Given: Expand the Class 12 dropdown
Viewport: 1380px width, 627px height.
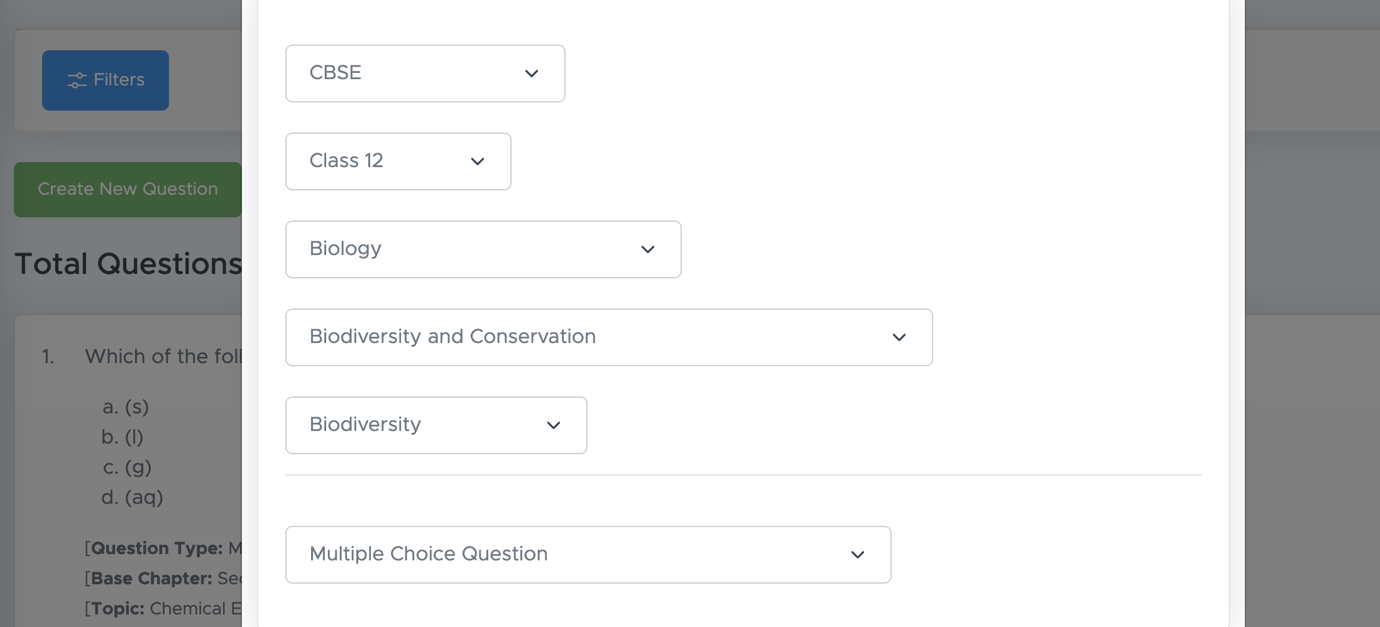Looking at the screenshot, I should (398, 161).
